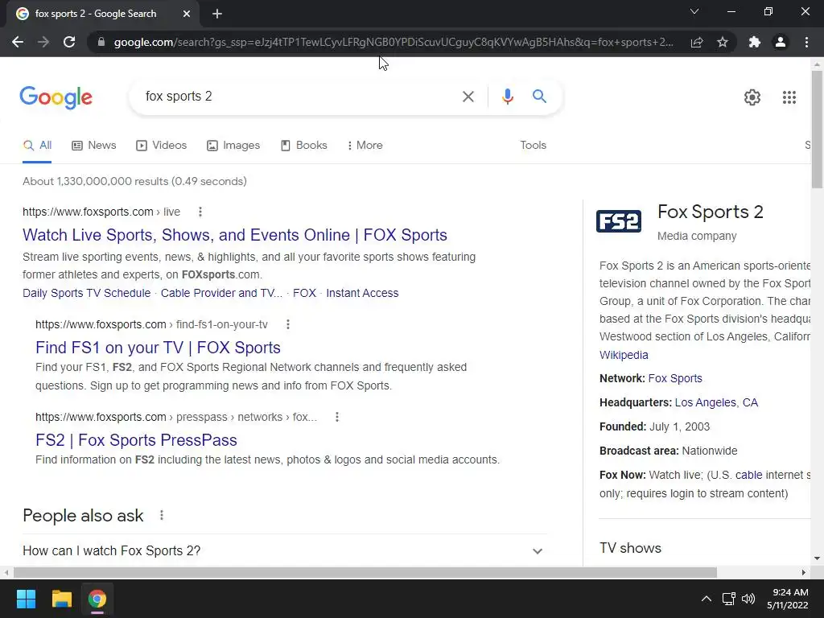Expand 'How can I watch Fox Sports 2?' question
Viewport: 824px width, 618px height.
pyautogui.click(x=285, y=550)
